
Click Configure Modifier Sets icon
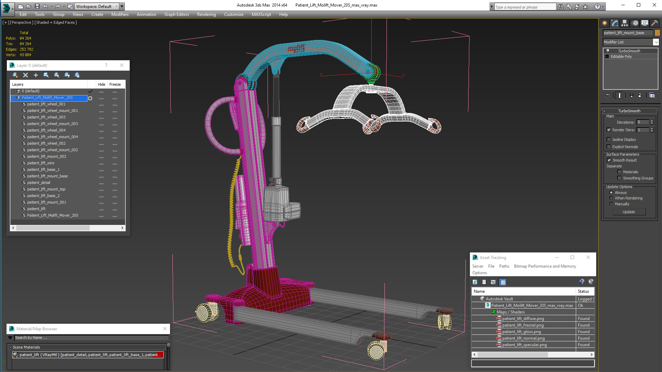pyautogui.click(x=652, y=95)
